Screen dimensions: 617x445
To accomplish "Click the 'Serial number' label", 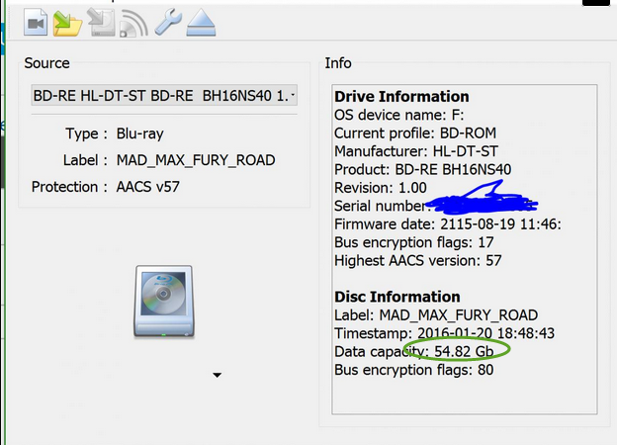I will 380,206.
